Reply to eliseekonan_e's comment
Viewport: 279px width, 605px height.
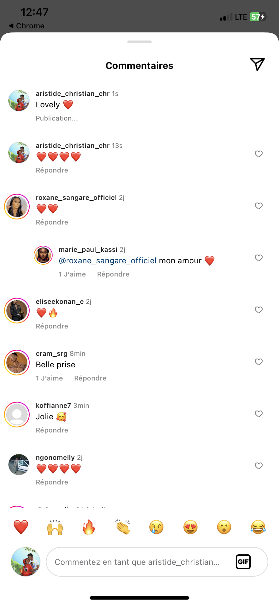(x=52, y=326)
